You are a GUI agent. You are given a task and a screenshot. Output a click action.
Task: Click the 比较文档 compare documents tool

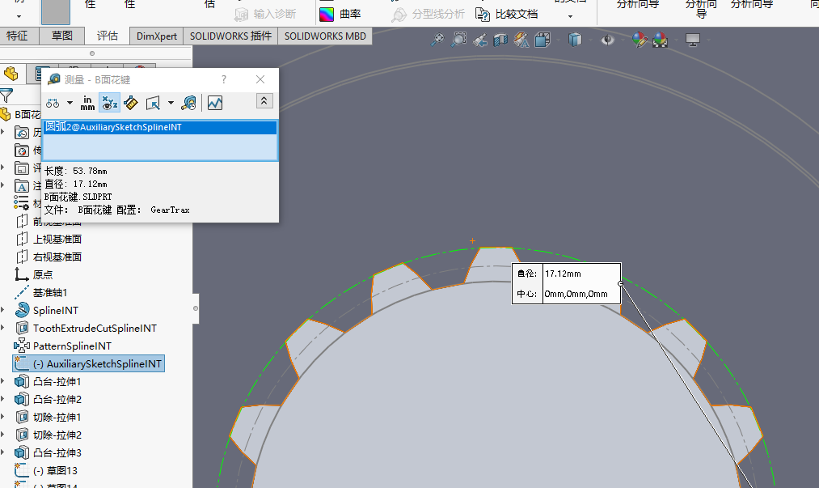click(x=507, y=14)
